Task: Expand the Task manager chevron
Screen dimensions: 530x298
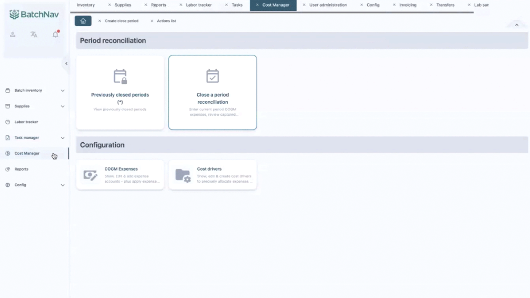Action: [63, 138]
